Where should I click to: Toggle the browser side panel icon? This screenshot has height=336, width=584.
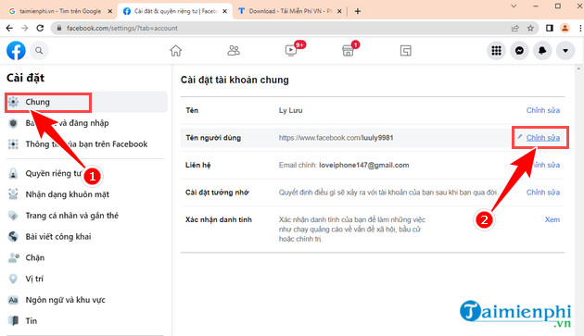point(550,28)
